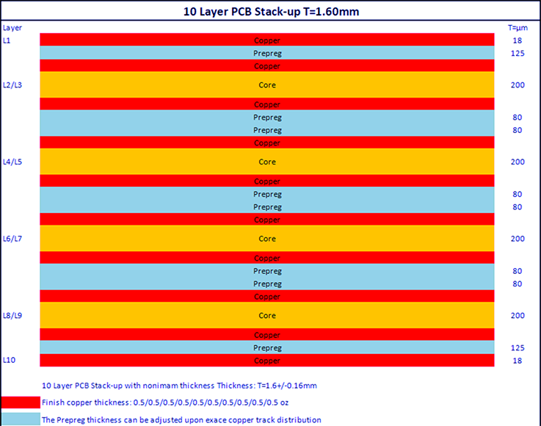Click the 200 thickness value for L4/L5 core
The image size is (541, 426).
coord(518,162)
